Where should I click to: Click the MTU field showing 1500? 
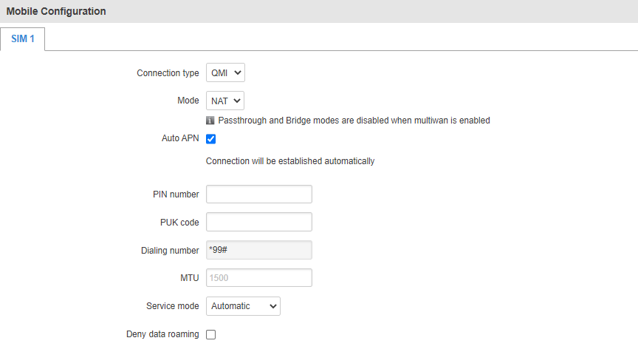258,278
